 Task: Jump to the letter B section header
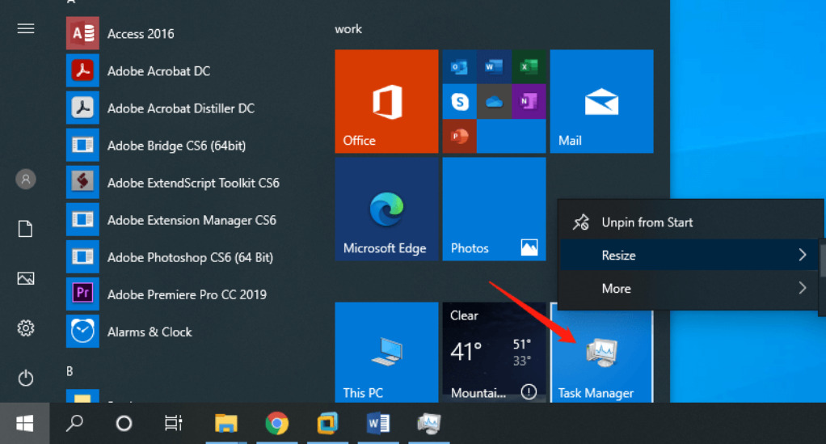[70, 371]
